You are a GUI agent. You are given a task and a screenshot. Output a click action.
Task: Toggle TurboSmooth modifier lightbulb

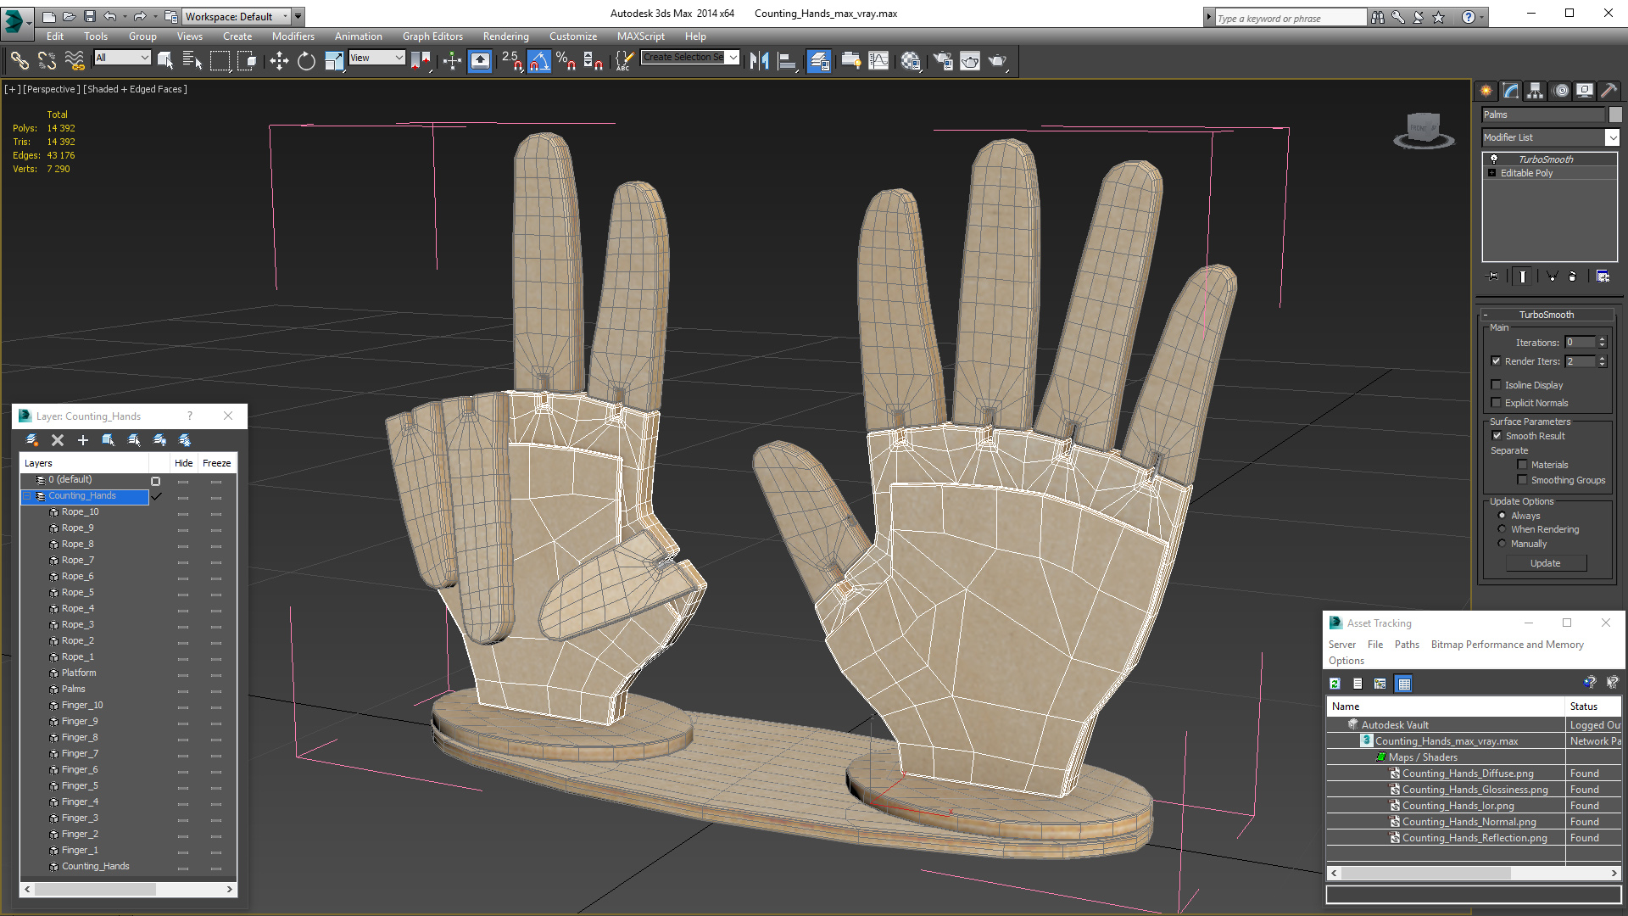click(x=1494, y=159)
